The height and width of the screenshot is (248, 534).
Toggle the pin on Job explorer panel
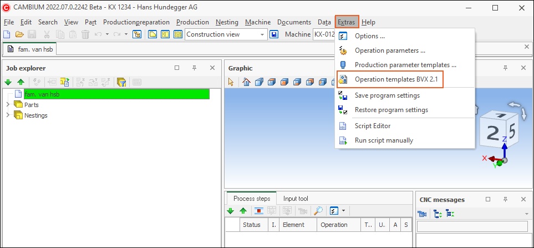point(195,68)
